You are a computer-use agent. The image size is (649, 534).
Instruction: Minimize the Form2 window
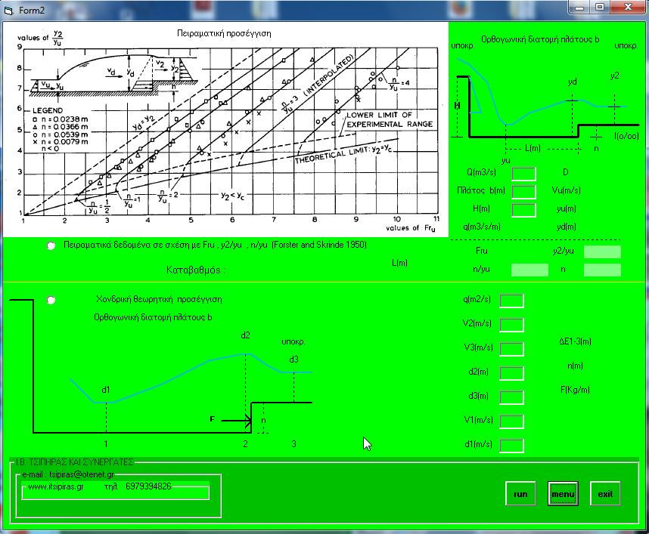[x=579, y=8]
